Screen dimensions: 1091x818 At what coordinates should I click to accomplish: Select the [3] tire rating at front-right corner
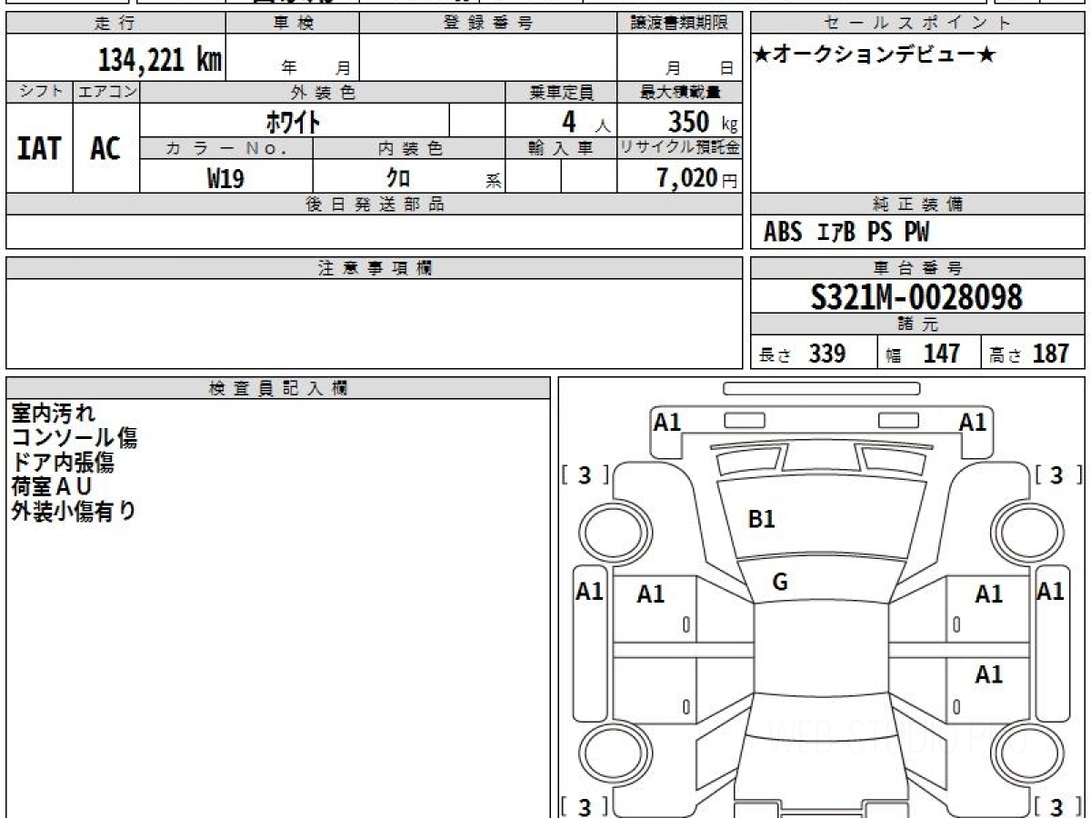click(x=1058, y=474)
